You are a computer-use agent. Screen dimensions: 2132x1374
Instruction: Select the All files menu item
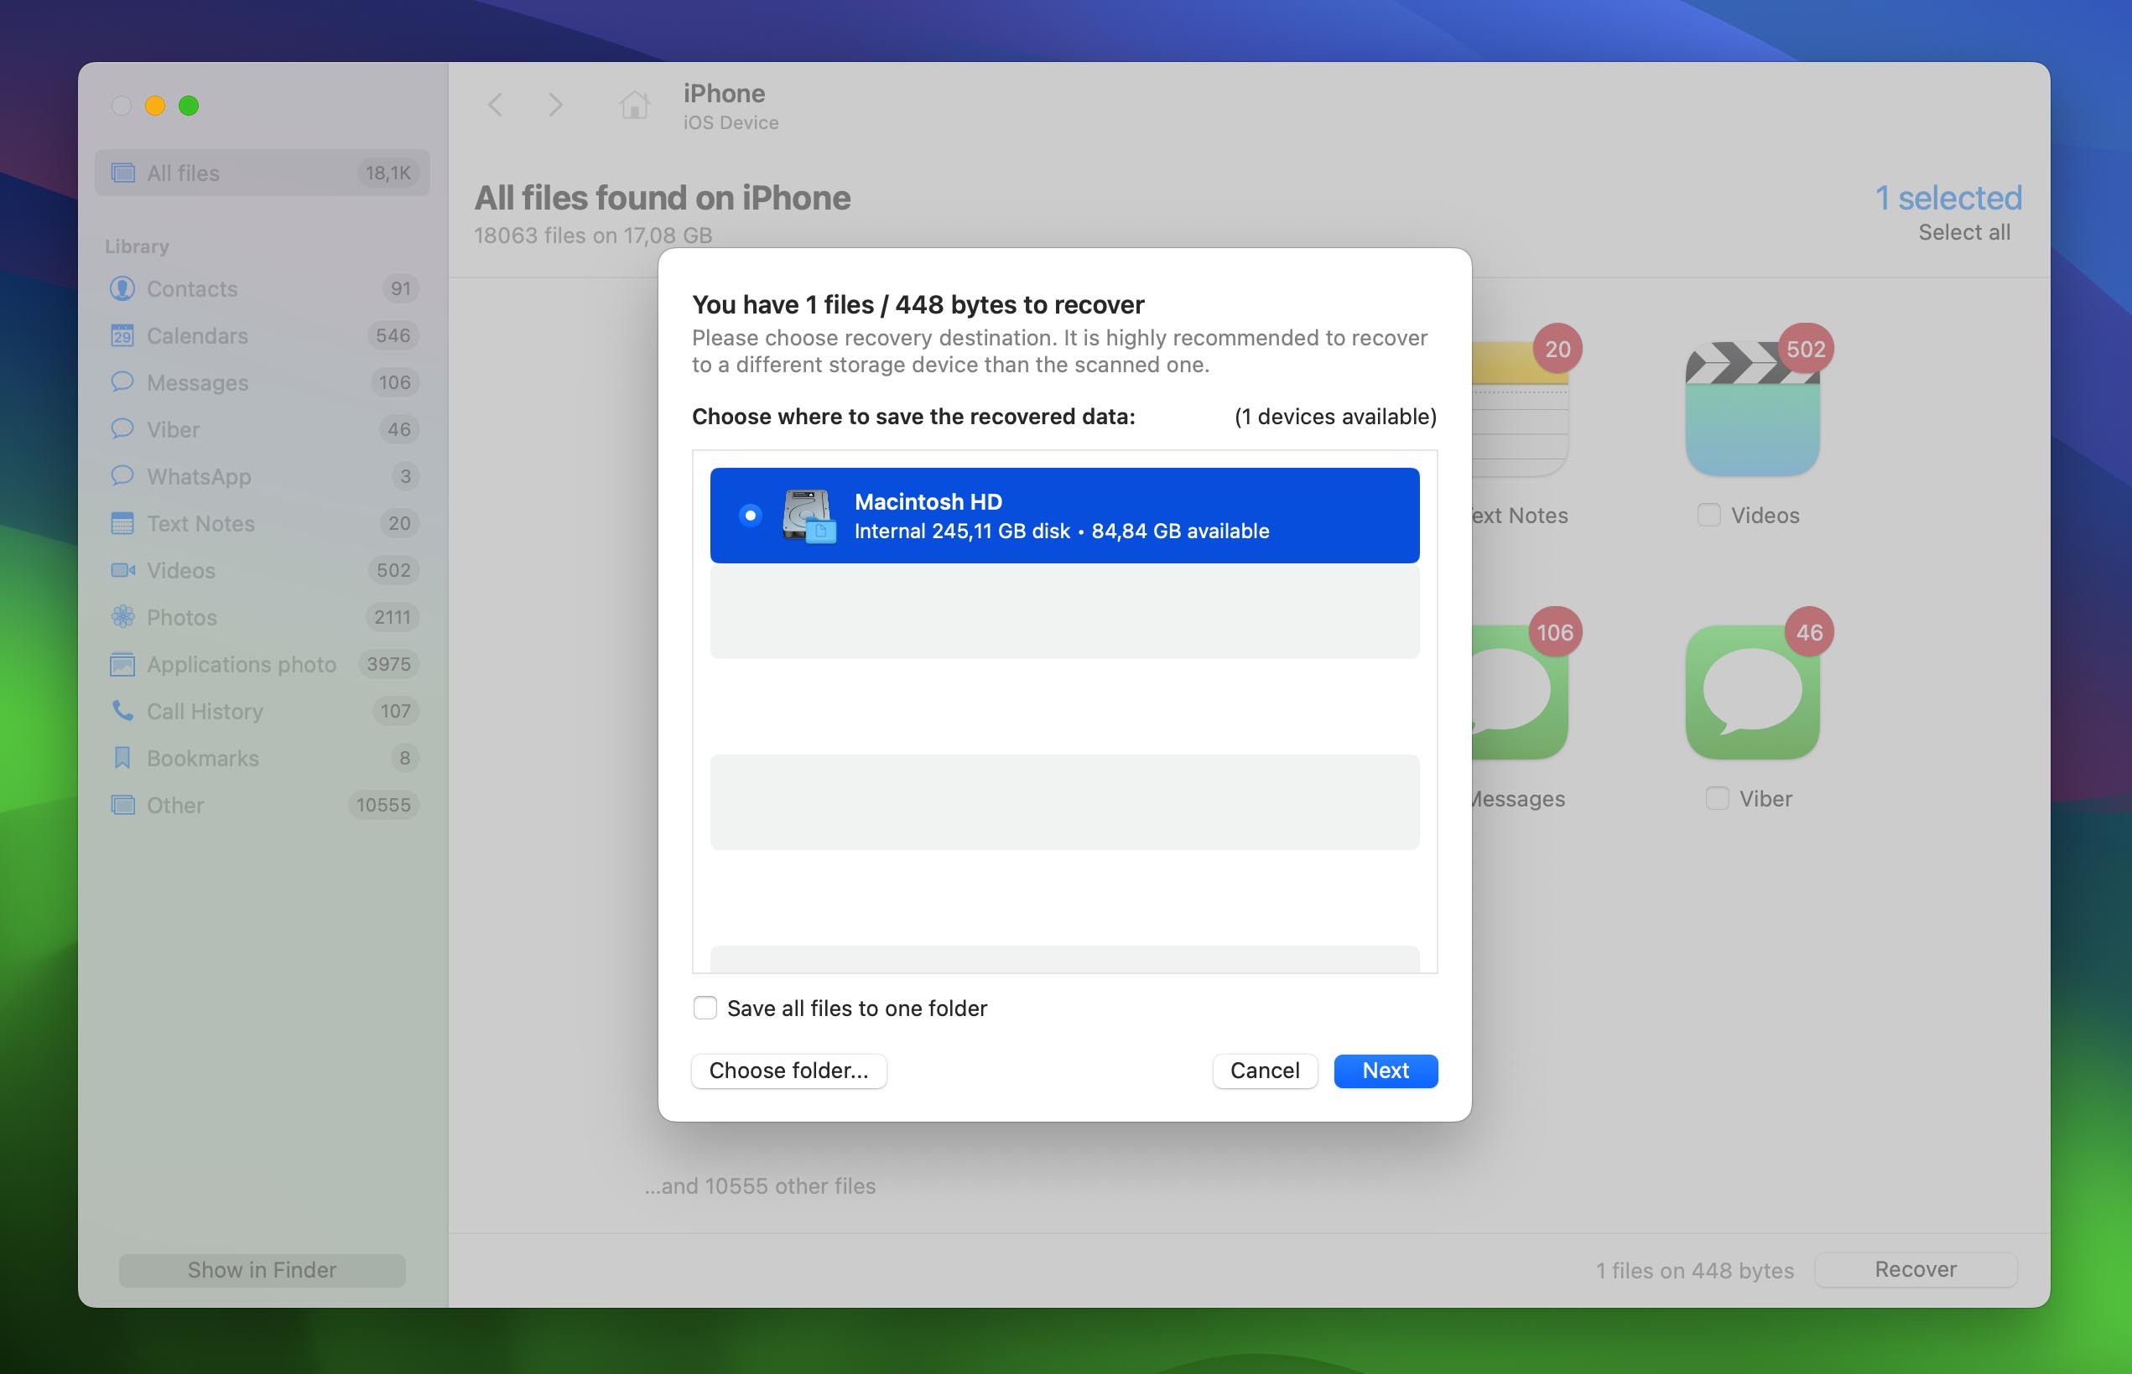(x=259, y=173)
